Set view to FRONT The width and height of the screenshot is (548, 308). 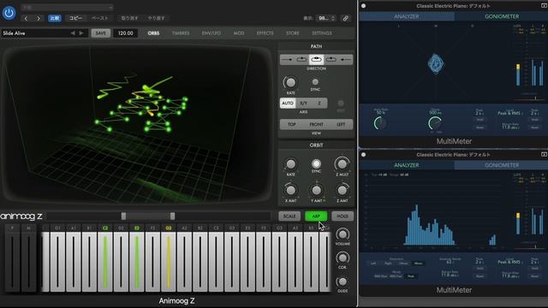[x=316, y=125]
